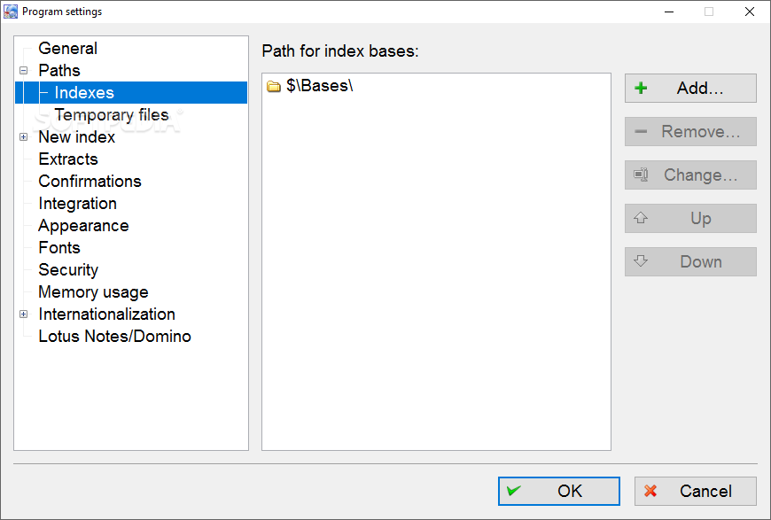Click the minus Remove icon
The width and height of the screenshot is (771, 520).
click(x=640, y=131)
